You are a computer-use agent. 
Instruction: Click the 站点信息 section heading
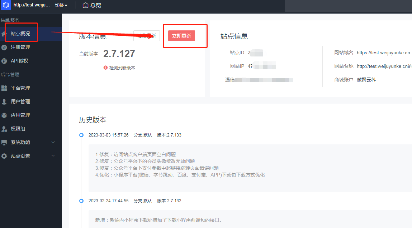click(234, 36)
